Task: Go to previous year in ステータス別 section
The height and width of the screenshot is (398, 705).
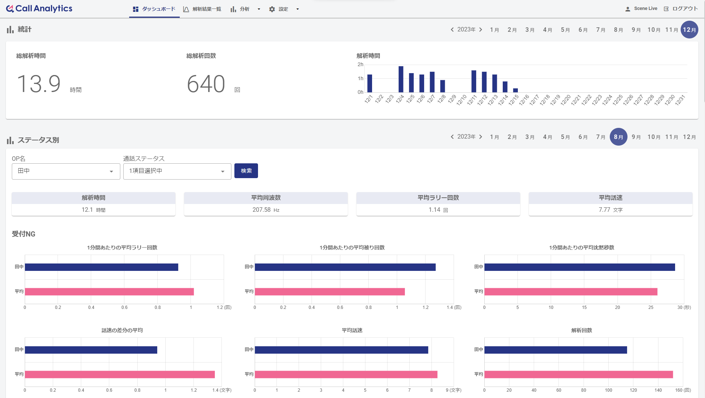Action: (x=452, y=137)
